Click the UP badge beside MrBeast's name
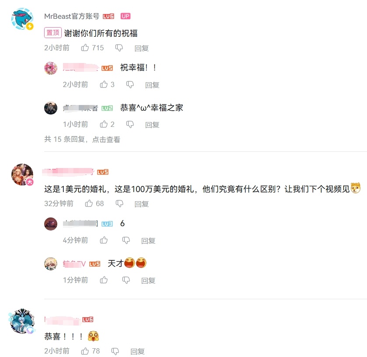 tap(126, 16)
